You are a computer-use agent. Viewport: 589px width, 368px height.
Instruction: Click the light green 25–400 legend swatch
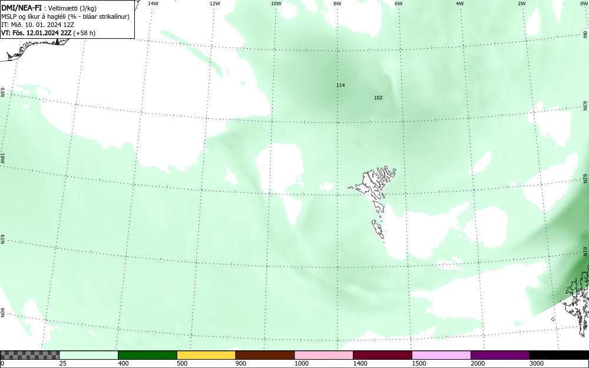tap(89, 355)
